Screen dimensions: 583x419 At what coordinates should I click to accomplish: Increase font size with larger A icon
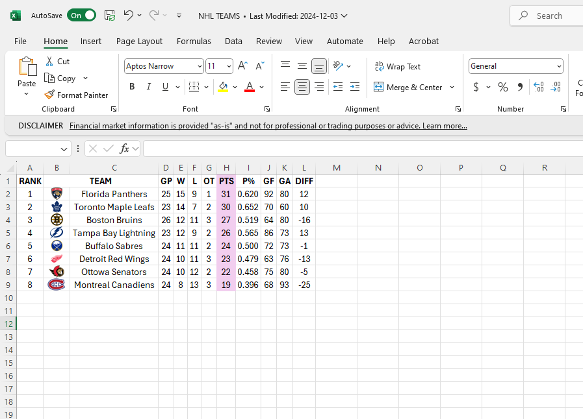click(x=242, y=66)
